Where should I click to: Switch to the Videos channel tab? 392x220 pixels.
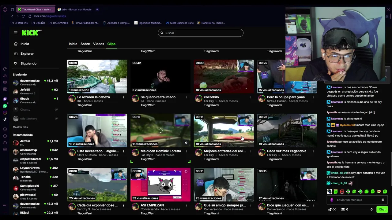tap(99, 44)
